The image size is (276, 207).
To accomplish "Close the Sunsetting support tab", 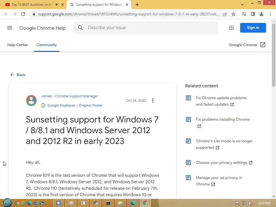I will tap(127, 5).
